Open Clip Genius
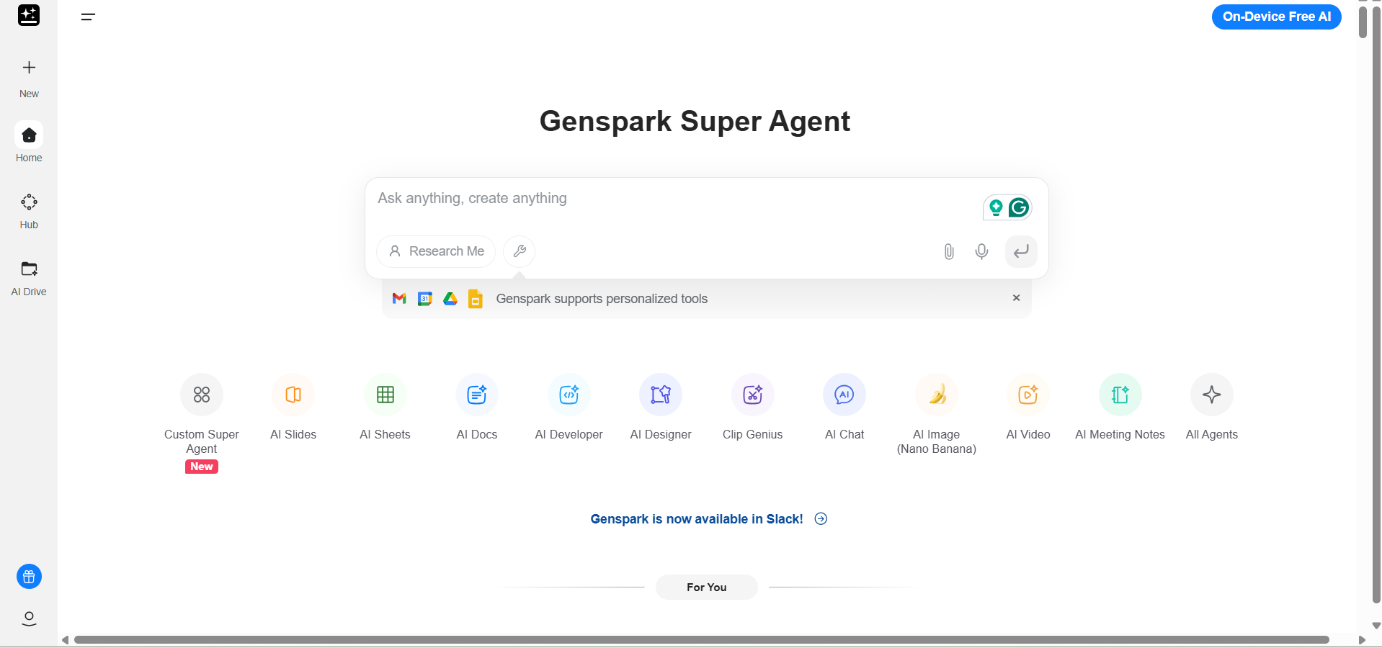The width and height of the screenshot is (1382, 648). 752,395
